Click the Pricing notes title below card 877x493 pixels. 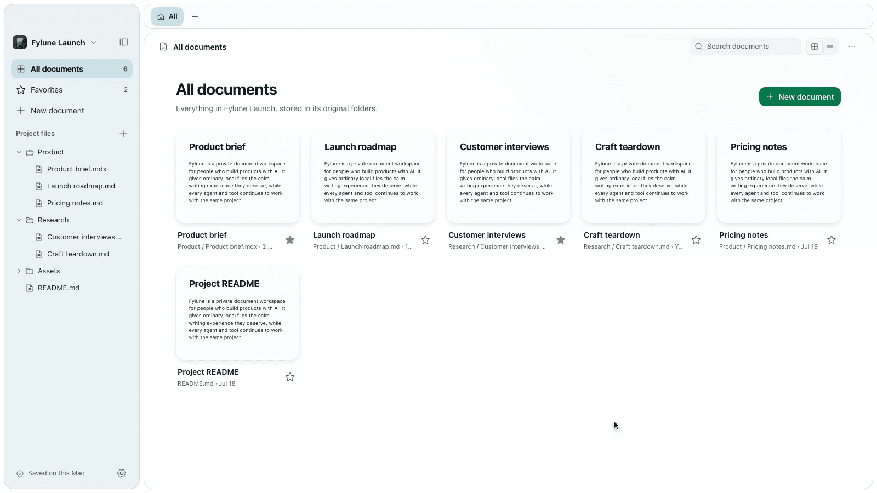coord(743,235)
